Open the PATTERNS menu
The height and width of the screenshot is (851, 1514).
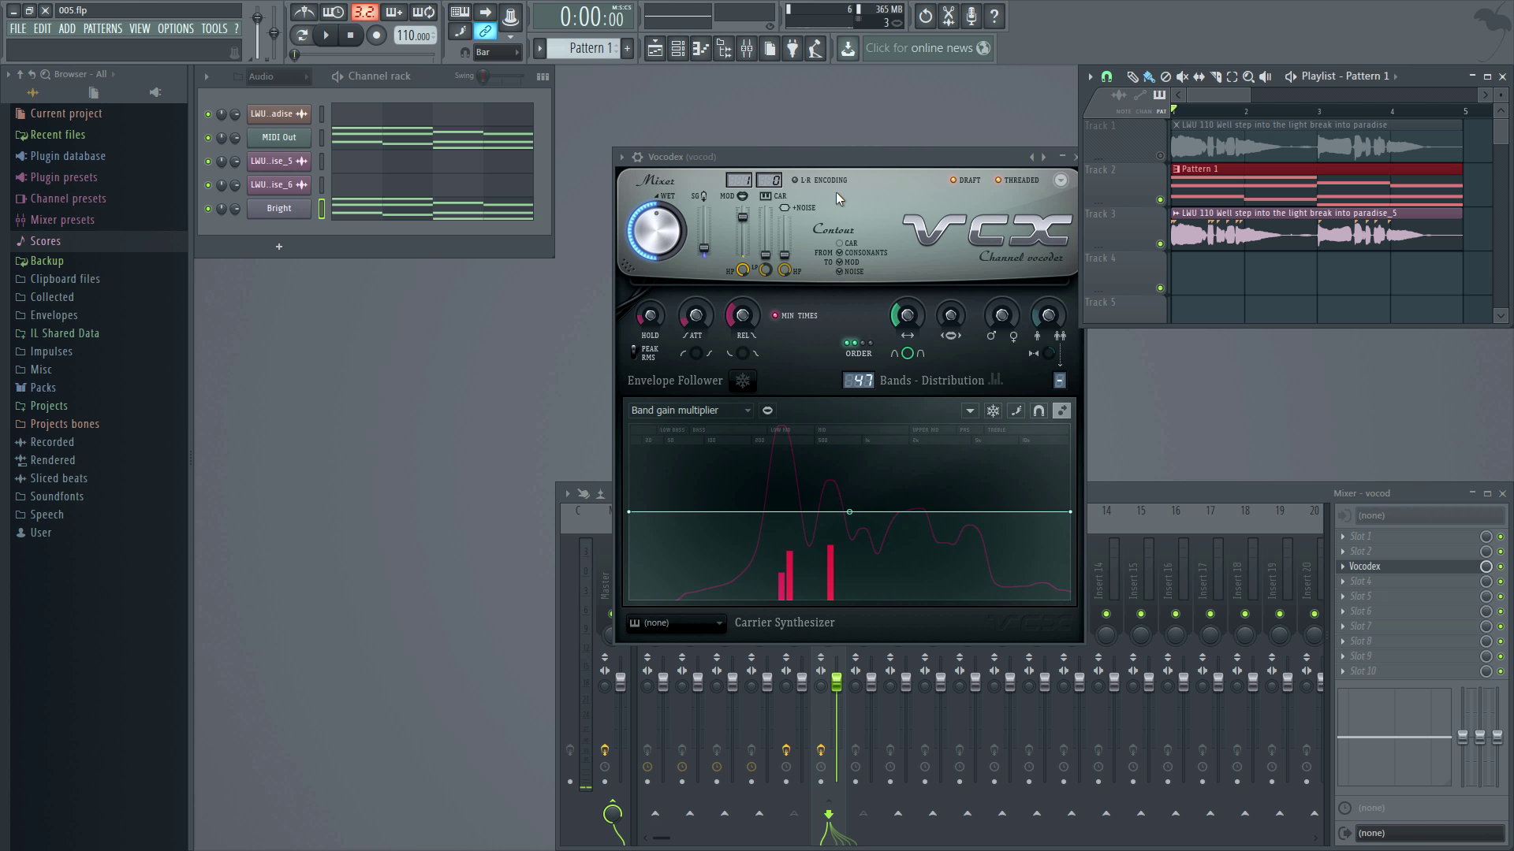[x=103, y=28]
